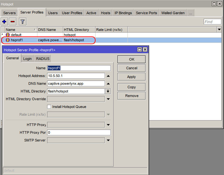Copy the server profile
Screen dimensions: 224x175
(132, 87)
